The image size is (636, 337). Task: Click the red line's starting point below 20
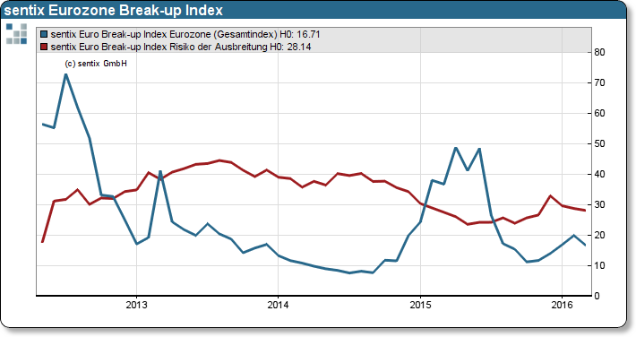point(43,242)
